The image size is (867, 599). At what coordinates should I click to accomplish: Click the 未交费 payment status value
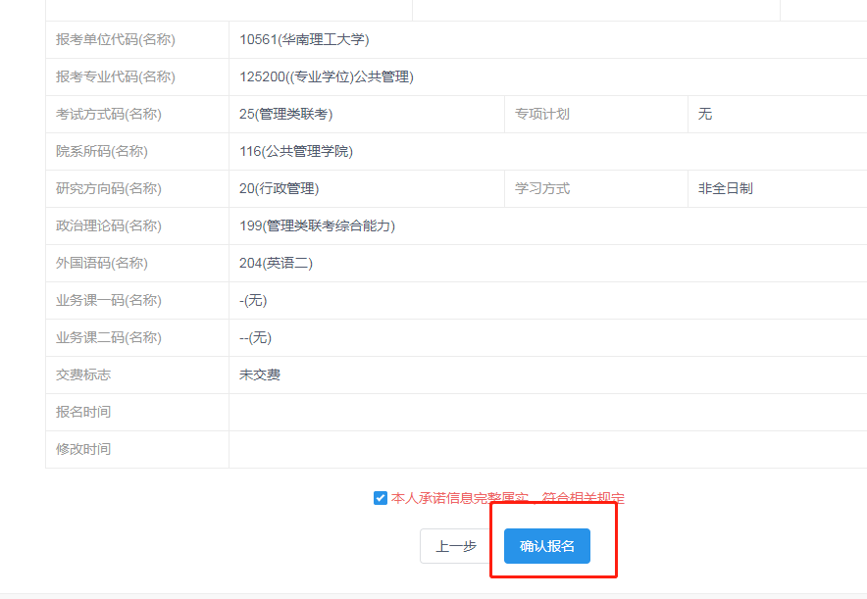tap(260, 375)
